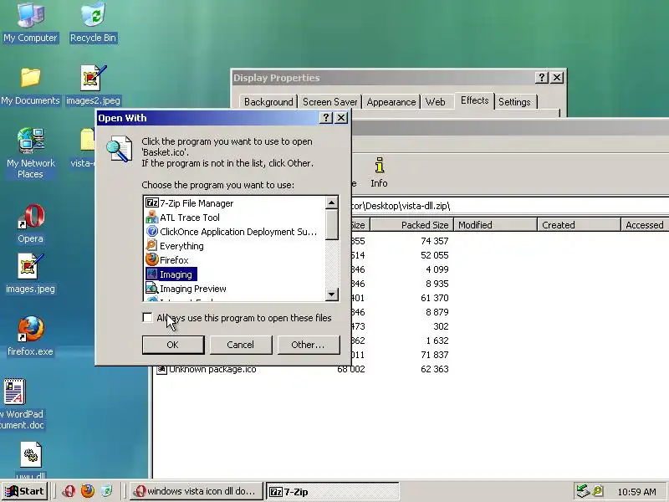Click Firefox quick launch icon on taskbar

[x=88, y=491]
